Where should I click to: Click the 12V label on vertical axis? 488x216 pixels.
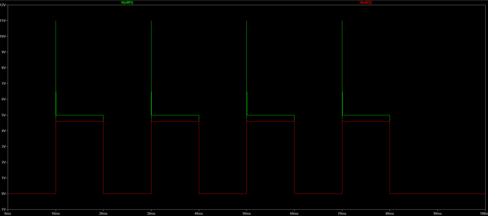(x=3, y=5)
